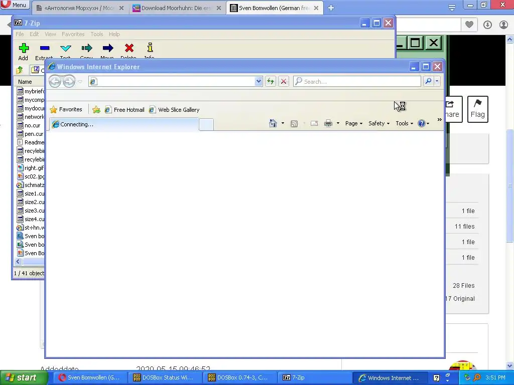Click the Test checkmark icon in 7-Zip
Viewport: 514px width, 385px height.
[x=66, y=48]
